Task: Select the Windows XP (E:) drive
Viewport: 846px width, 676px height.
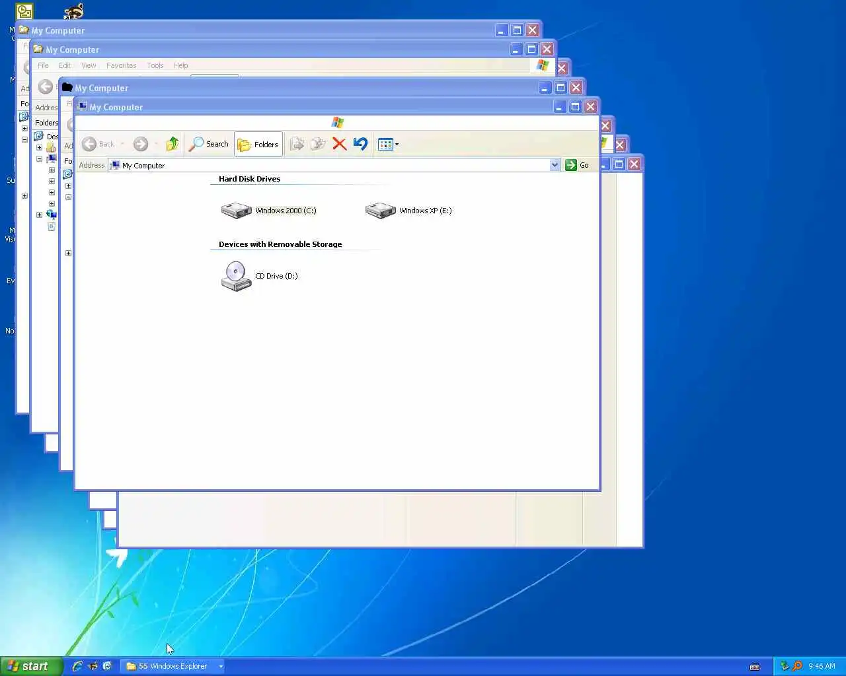Action: (408, 211)
